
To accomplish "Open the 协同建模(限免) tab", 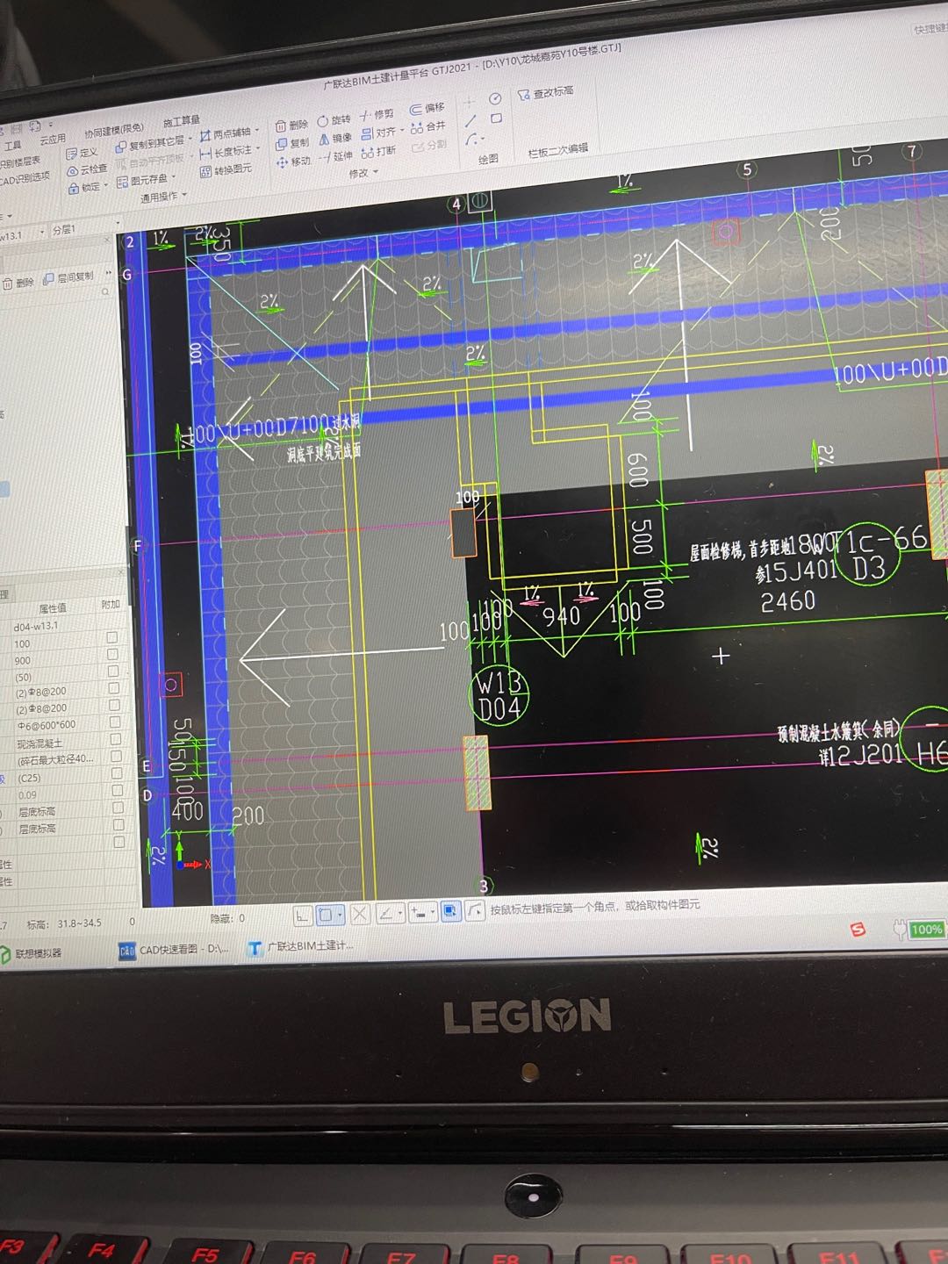I will coord(113,131).
